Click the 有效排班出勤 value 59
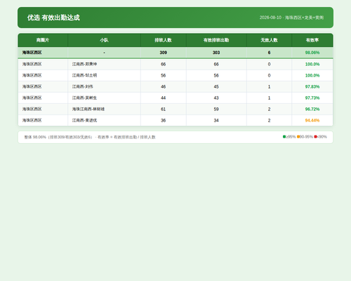 click(x=216, y=109)
